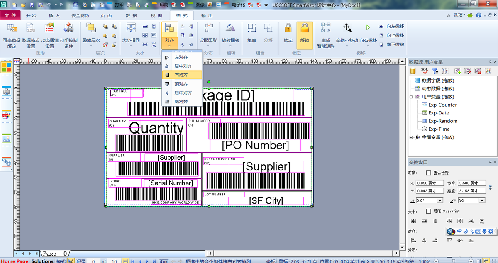Switch to the 安全防伪 ribbon tab
This screenshot has width=498, height=263.
(80, 16)
